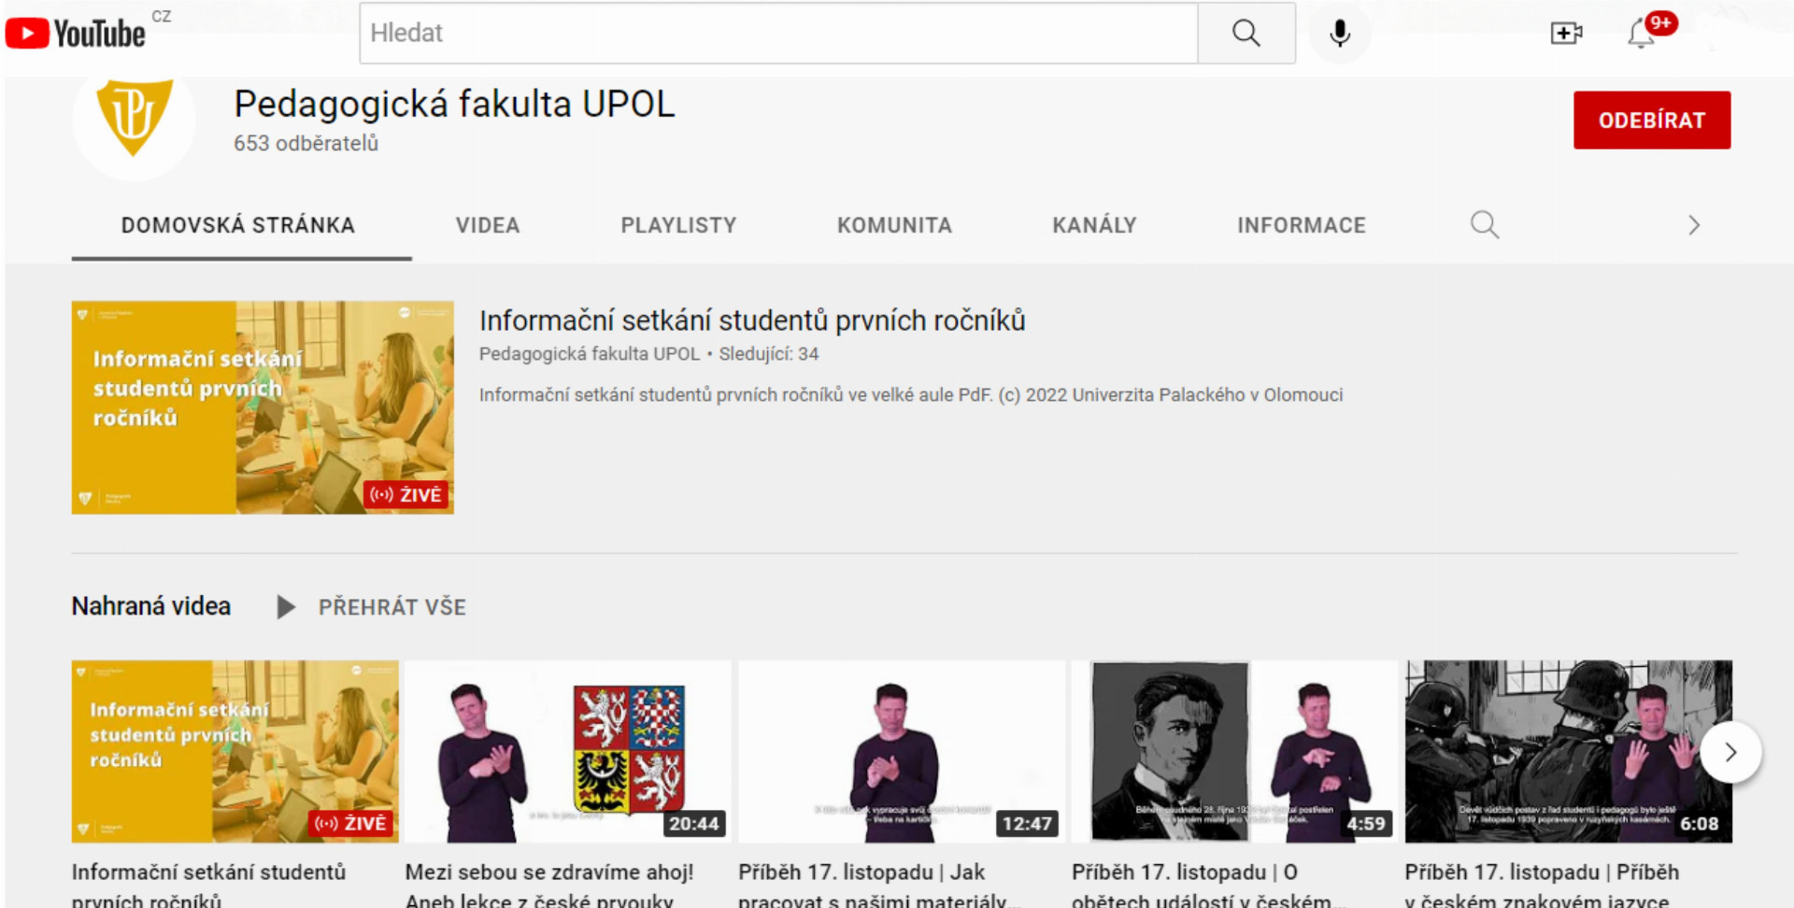Open the KOMUNITA tab
The height and width of the screenshot is (908, 1794).
pos(894,225)
